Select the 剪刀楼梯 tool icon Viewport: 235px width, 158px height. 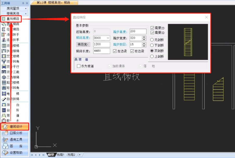coord(4,82)
